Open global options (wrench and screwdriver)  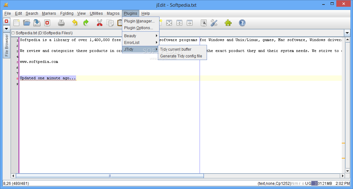tap(214, 23)
